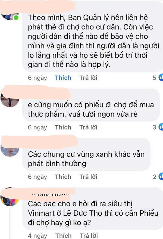Click the like reaction icon beside count 3
163x239 pixels.
point(161,127)
